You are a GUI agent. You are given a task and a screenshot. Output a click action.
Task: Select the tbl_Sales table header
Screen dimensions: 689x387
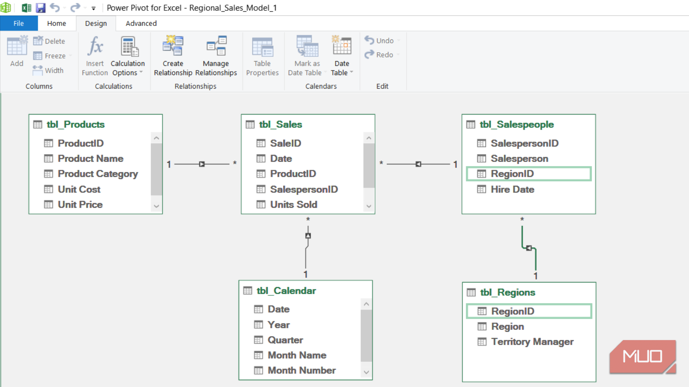tap(281, 124)
